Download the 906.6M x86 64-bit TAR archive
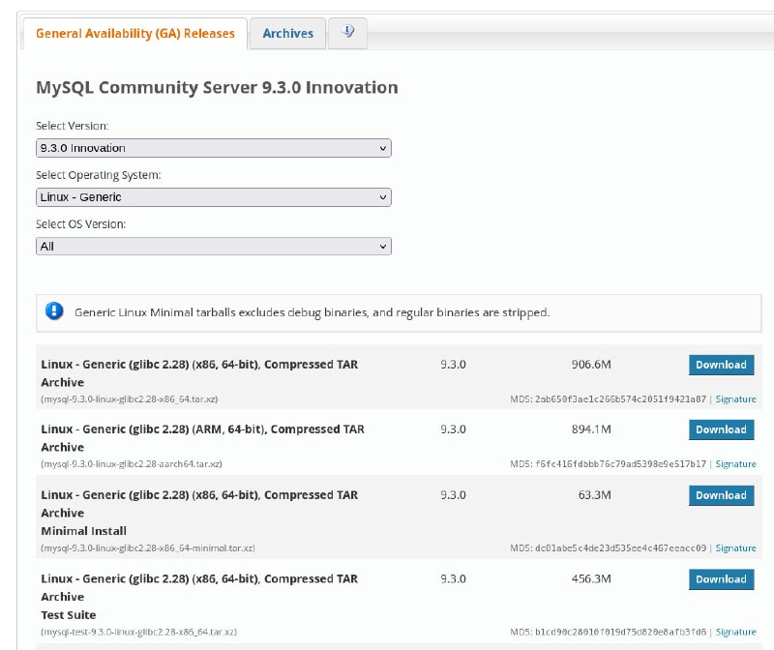 pyautogui.click(x=721, y=365)
